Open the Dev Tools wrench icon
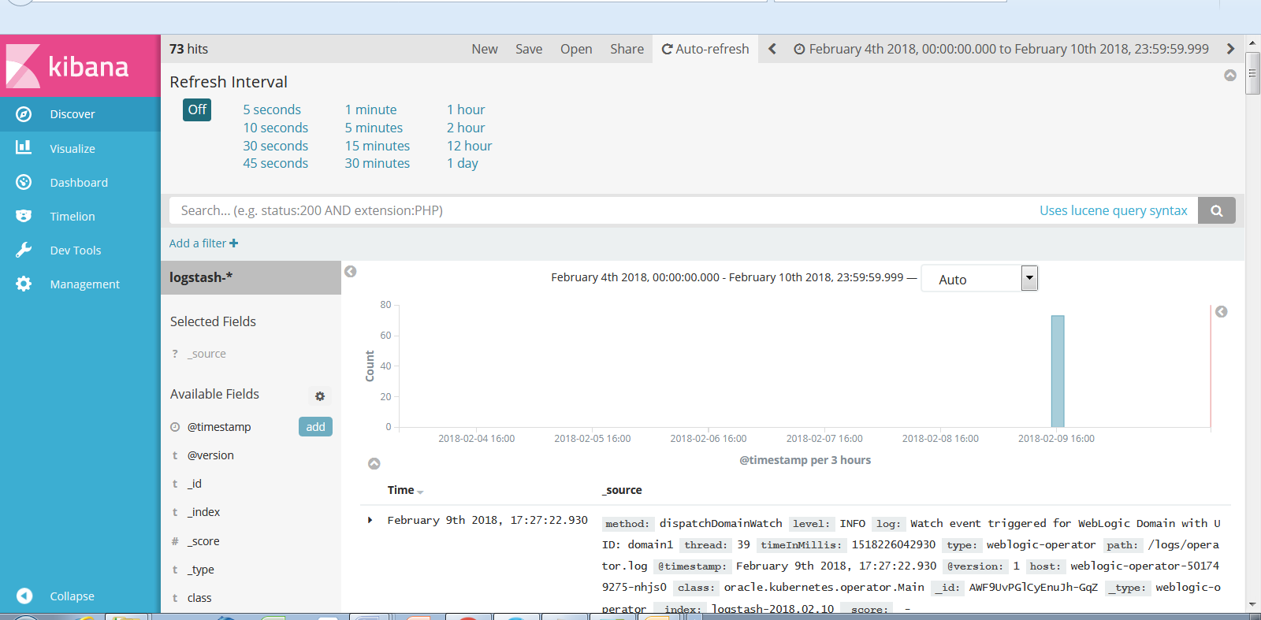1261x620 pixels. (24, 250)
